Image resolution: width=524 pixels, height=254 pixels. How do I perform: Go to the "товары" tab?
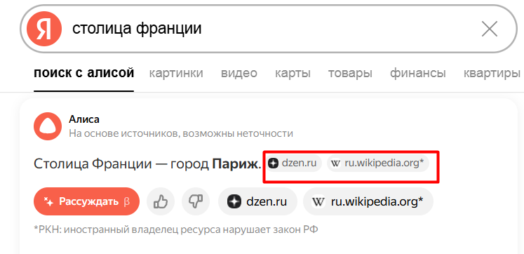pos(350,73)
